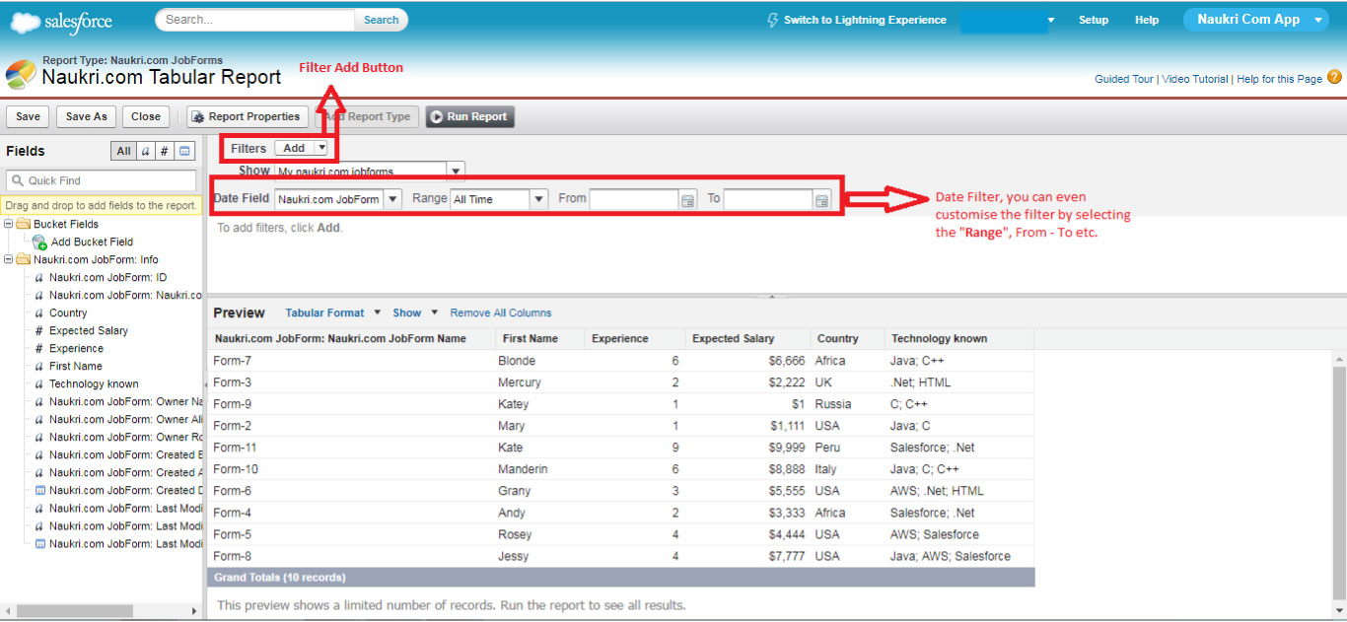Click the Run Report button
Screen dimensions: 1347x622
point(470,116)
